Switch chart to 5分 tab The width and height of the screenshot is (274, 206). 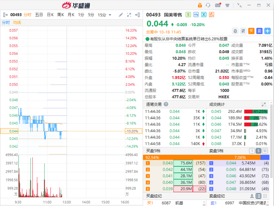[91, 15]
